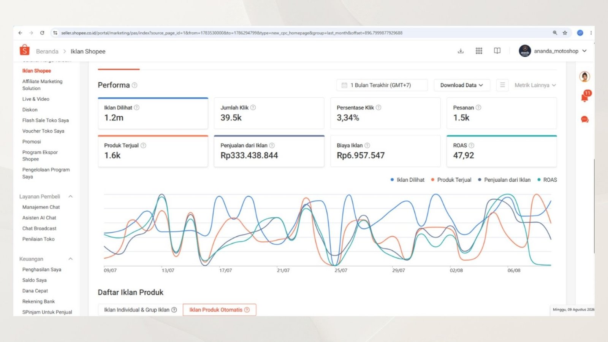Open the Metrik Lainnya dropdown
Image resolution: width=608 pixels, height=342 pixels.
click(535, 85)
